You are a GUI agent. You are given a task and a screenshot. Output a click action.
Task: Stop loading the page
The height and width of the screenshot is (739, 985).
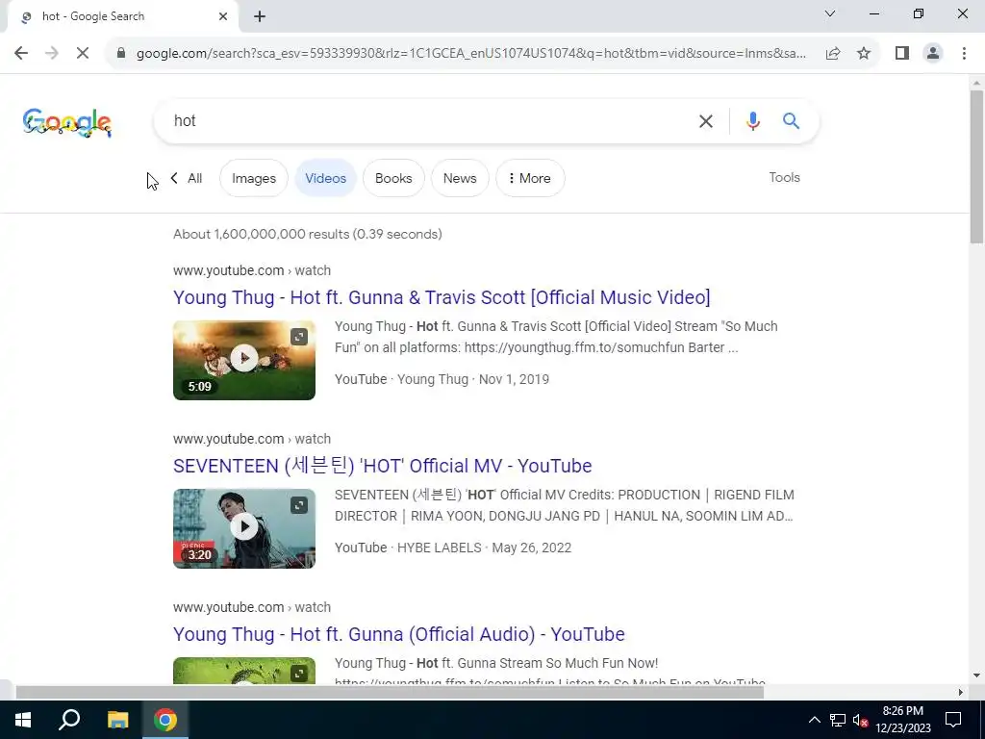[x=83, y=54]
